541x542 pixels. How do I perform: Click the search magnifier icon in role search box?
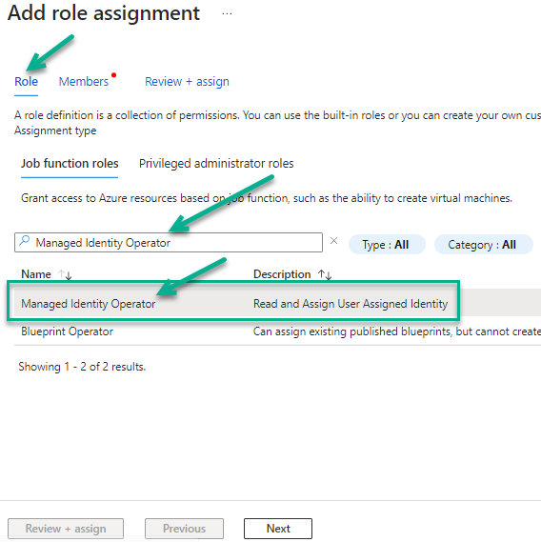(24, 241)
